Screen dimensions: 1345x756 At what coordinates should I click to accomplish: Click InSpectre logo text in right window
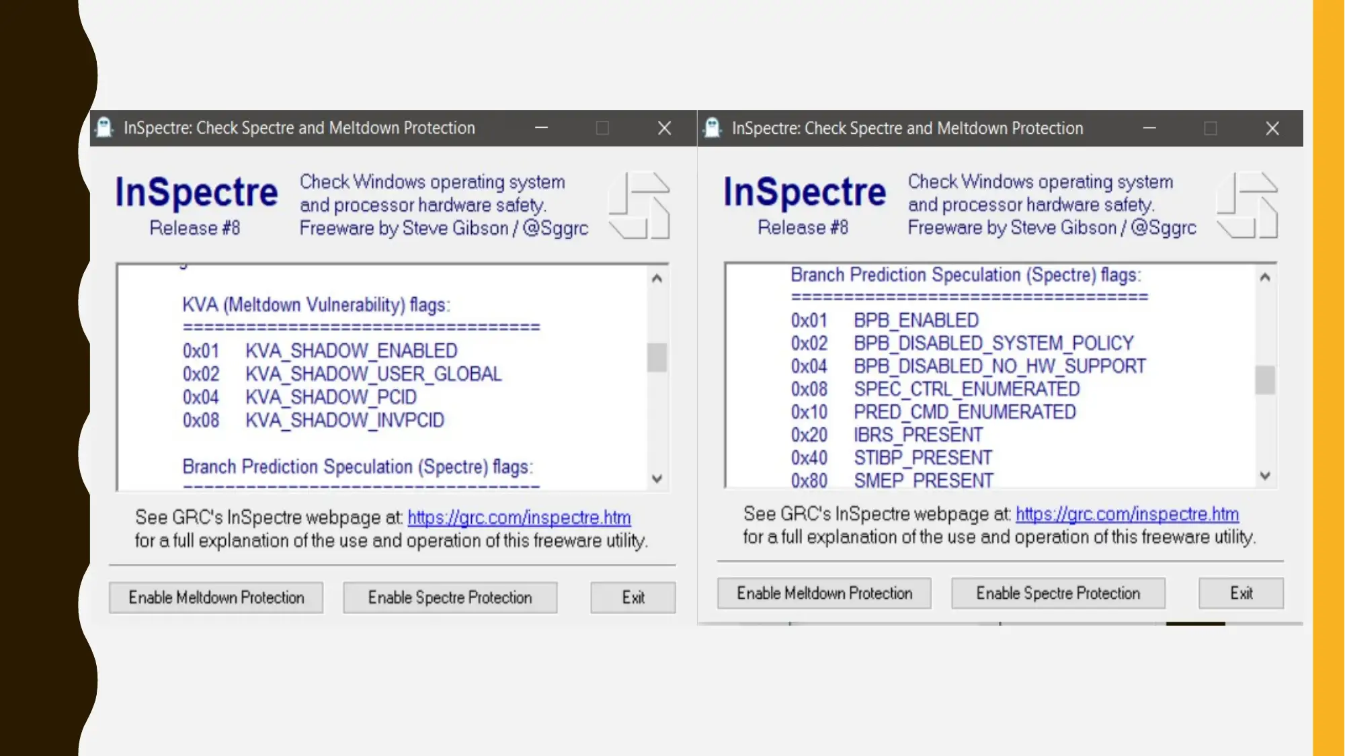[805, 192]
